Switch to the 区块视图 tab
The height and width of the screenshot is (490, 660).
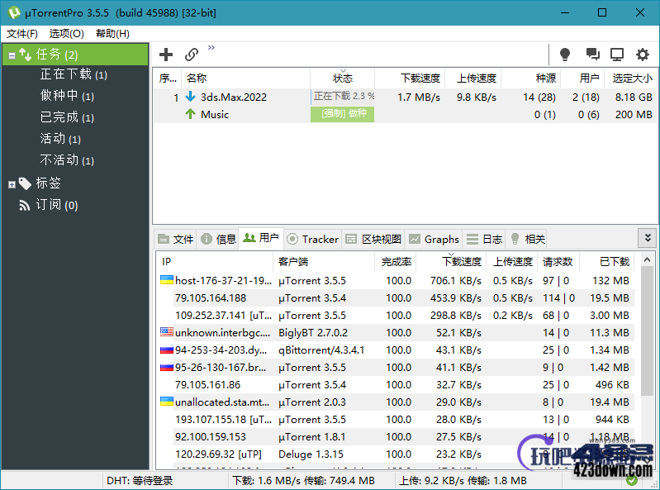373,239
